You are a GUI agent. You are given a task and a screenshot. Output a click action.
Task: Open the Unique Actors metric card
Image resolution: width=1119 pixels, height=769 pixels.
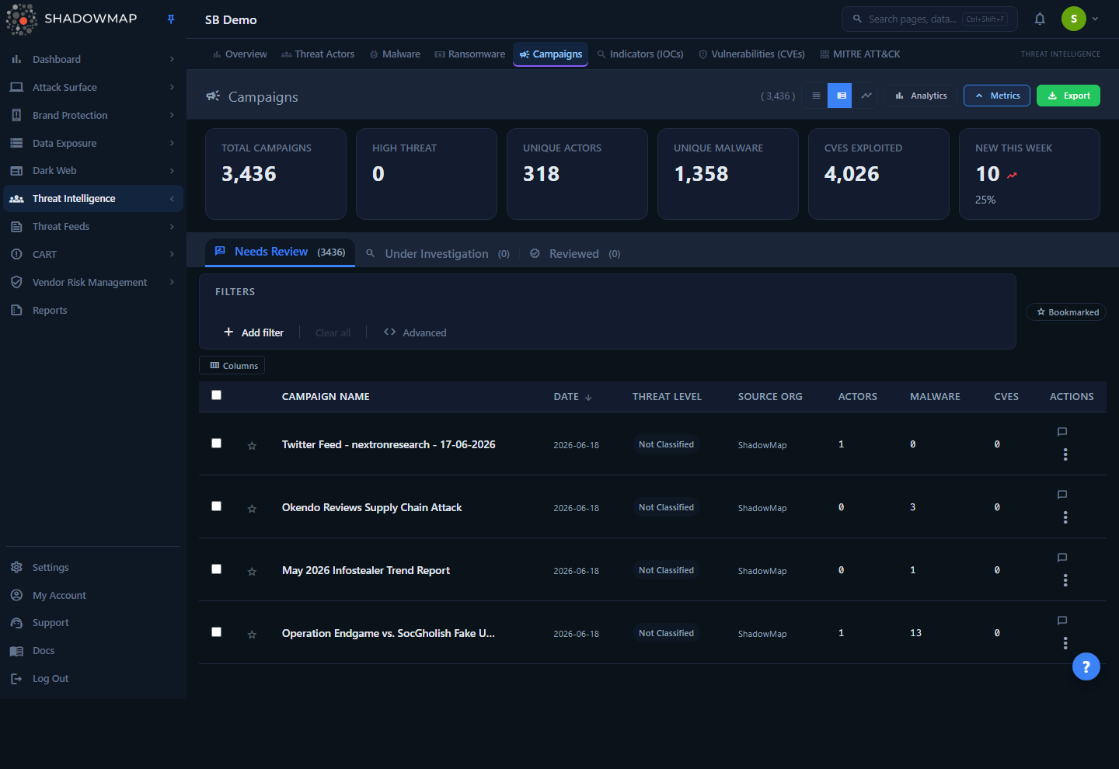pyautogui.click(x=577, y=174)
